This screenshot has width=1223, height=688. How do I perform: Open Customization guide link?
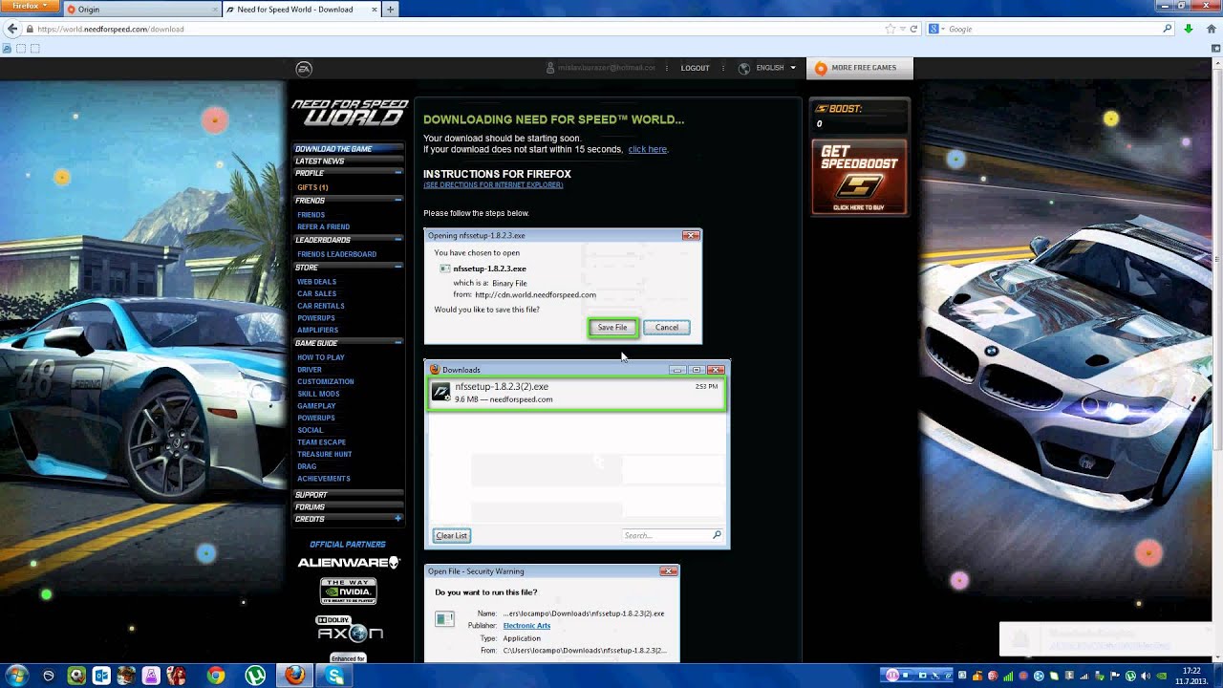[325, 381]
